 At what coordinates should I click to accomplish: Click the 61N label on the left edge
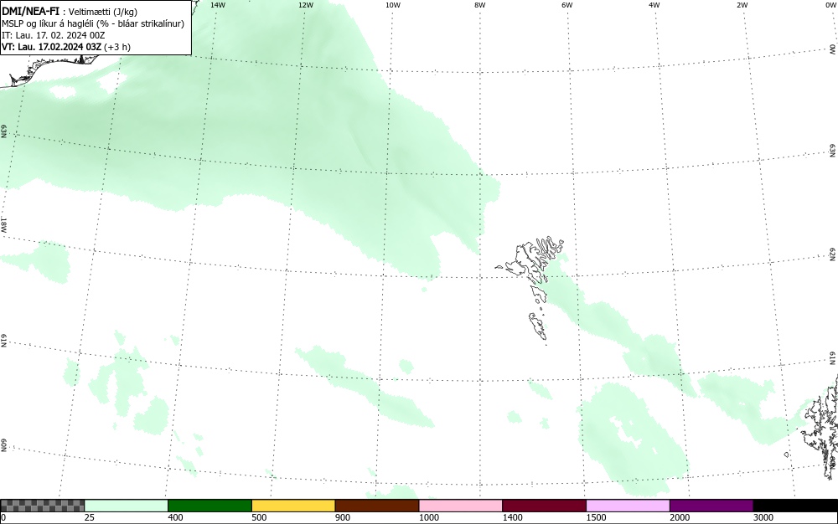tap(3, 341)
